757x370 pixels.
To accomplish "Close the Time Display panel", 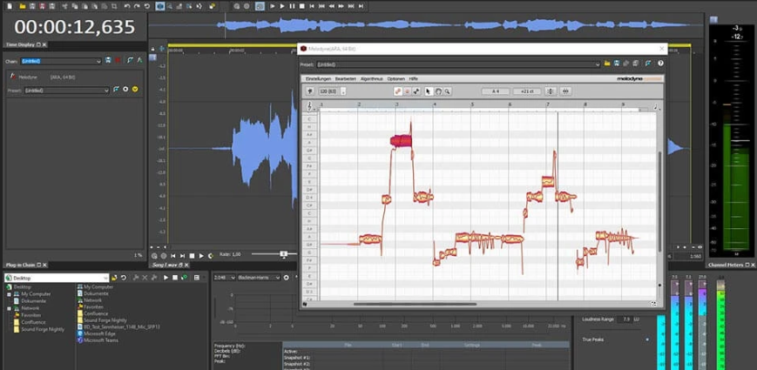I will [44, 44].
